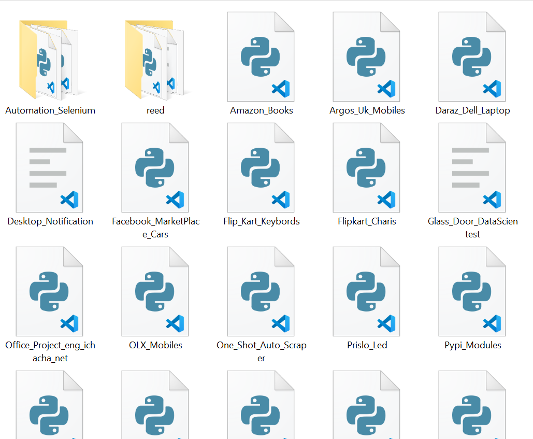Click the Argos_Uk_Mobiles file icon

(367, 57)
